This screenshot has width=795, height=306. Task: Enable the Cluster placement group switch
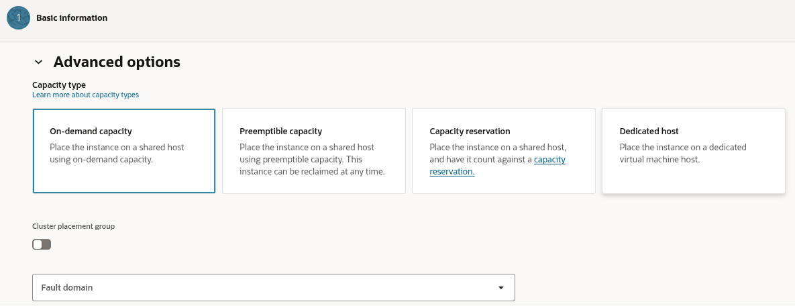pos(42,244)
